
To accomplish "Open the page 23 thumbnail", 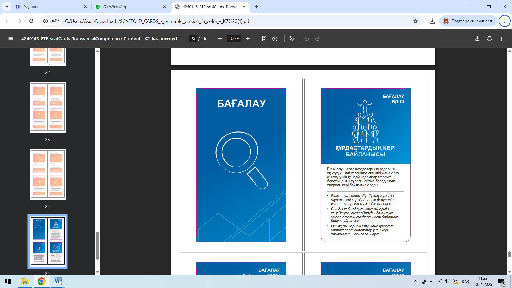I will click(x=47, y=108).
